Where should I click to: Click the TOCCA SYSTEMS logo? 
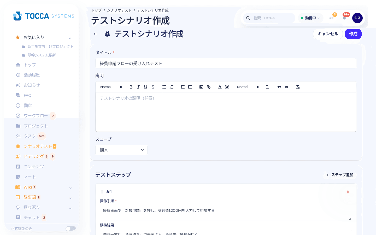44,16
